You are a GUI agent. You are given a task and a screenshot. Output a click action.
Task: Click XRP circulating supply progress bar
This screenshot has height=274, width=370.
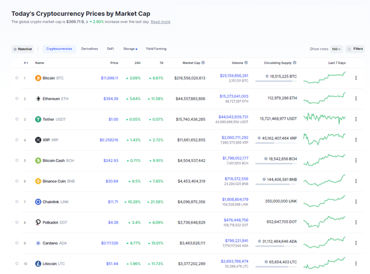pyautogui.click(x=276, y=143)
